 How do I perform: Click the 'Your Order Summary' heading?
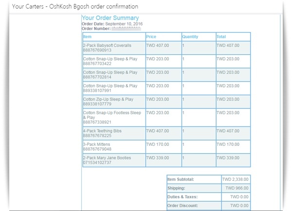coord(110,18)
